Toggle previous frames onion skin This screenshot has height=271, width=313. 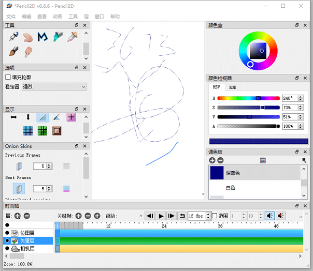pos(19,166)
